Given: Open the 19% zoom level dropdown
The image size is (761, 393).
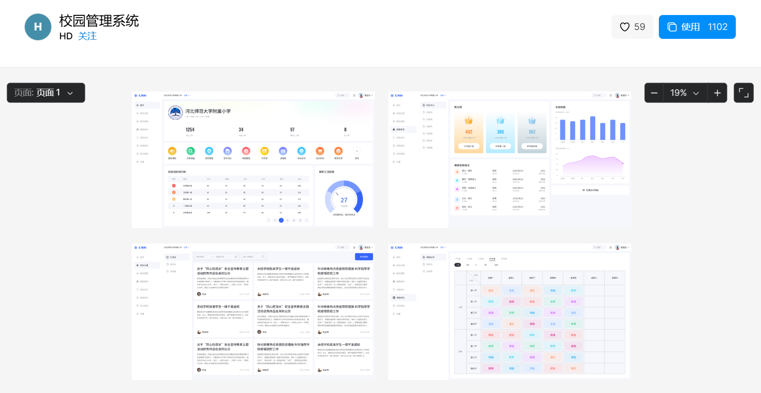Looking at the screenshot, I should pyautogui.click(x=685, y=93).
